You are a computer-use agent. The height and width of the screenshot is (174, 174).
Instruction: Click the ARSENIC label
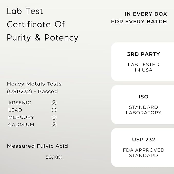click(20, 103)
